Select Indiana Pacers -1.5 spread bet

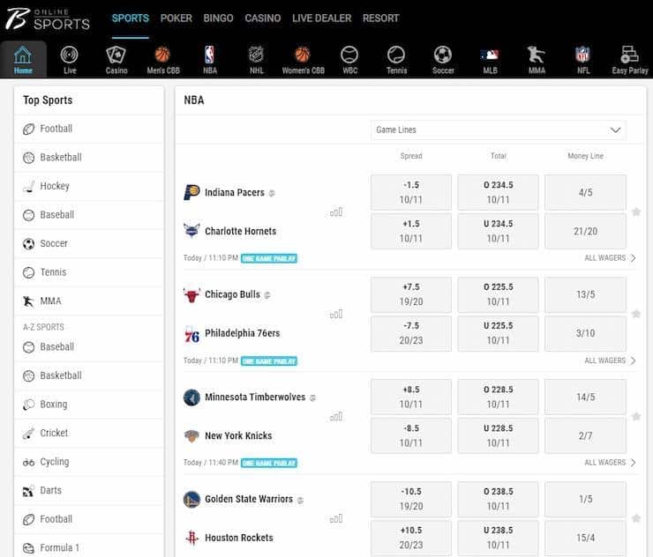411,192
